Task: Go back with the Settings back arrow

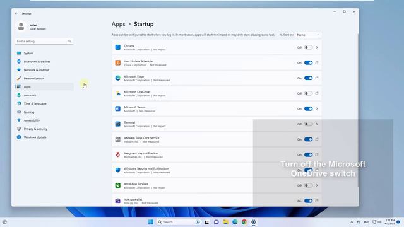Action: point(16,13)
